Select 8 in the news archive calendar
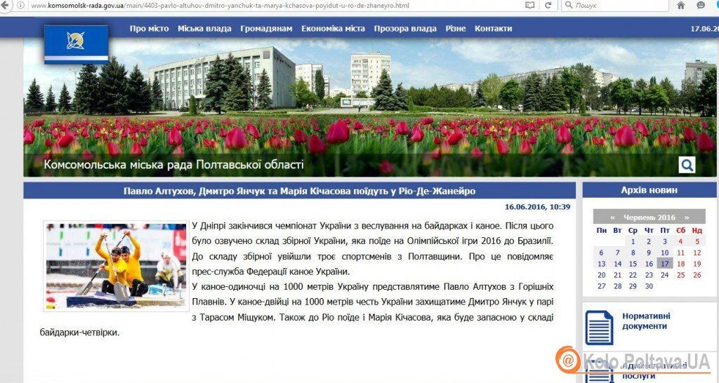Screen dimensions: 719x383 click(x=633, y=253)
